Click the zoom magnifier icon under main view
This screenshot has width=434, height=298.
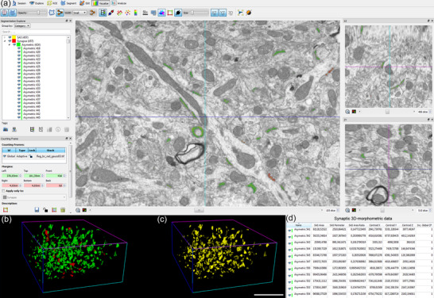tap(78, 210)
